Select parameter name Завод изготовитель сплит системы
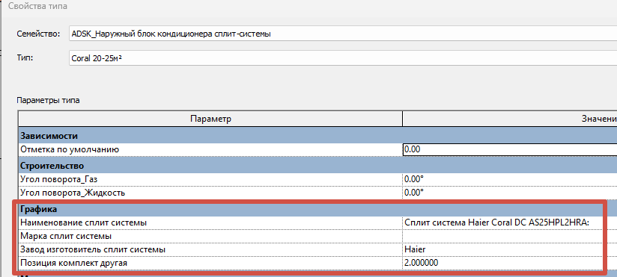 coord(93,249)
